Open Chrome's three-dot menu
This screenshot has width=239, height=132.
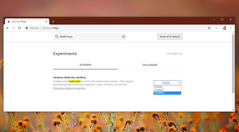pyautogui.click(x=231, y=28)
